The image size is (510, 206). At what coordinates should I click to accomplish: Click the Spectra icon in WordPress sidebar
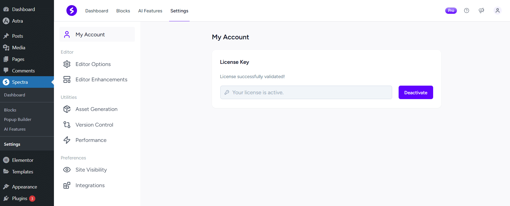(6, 82)
